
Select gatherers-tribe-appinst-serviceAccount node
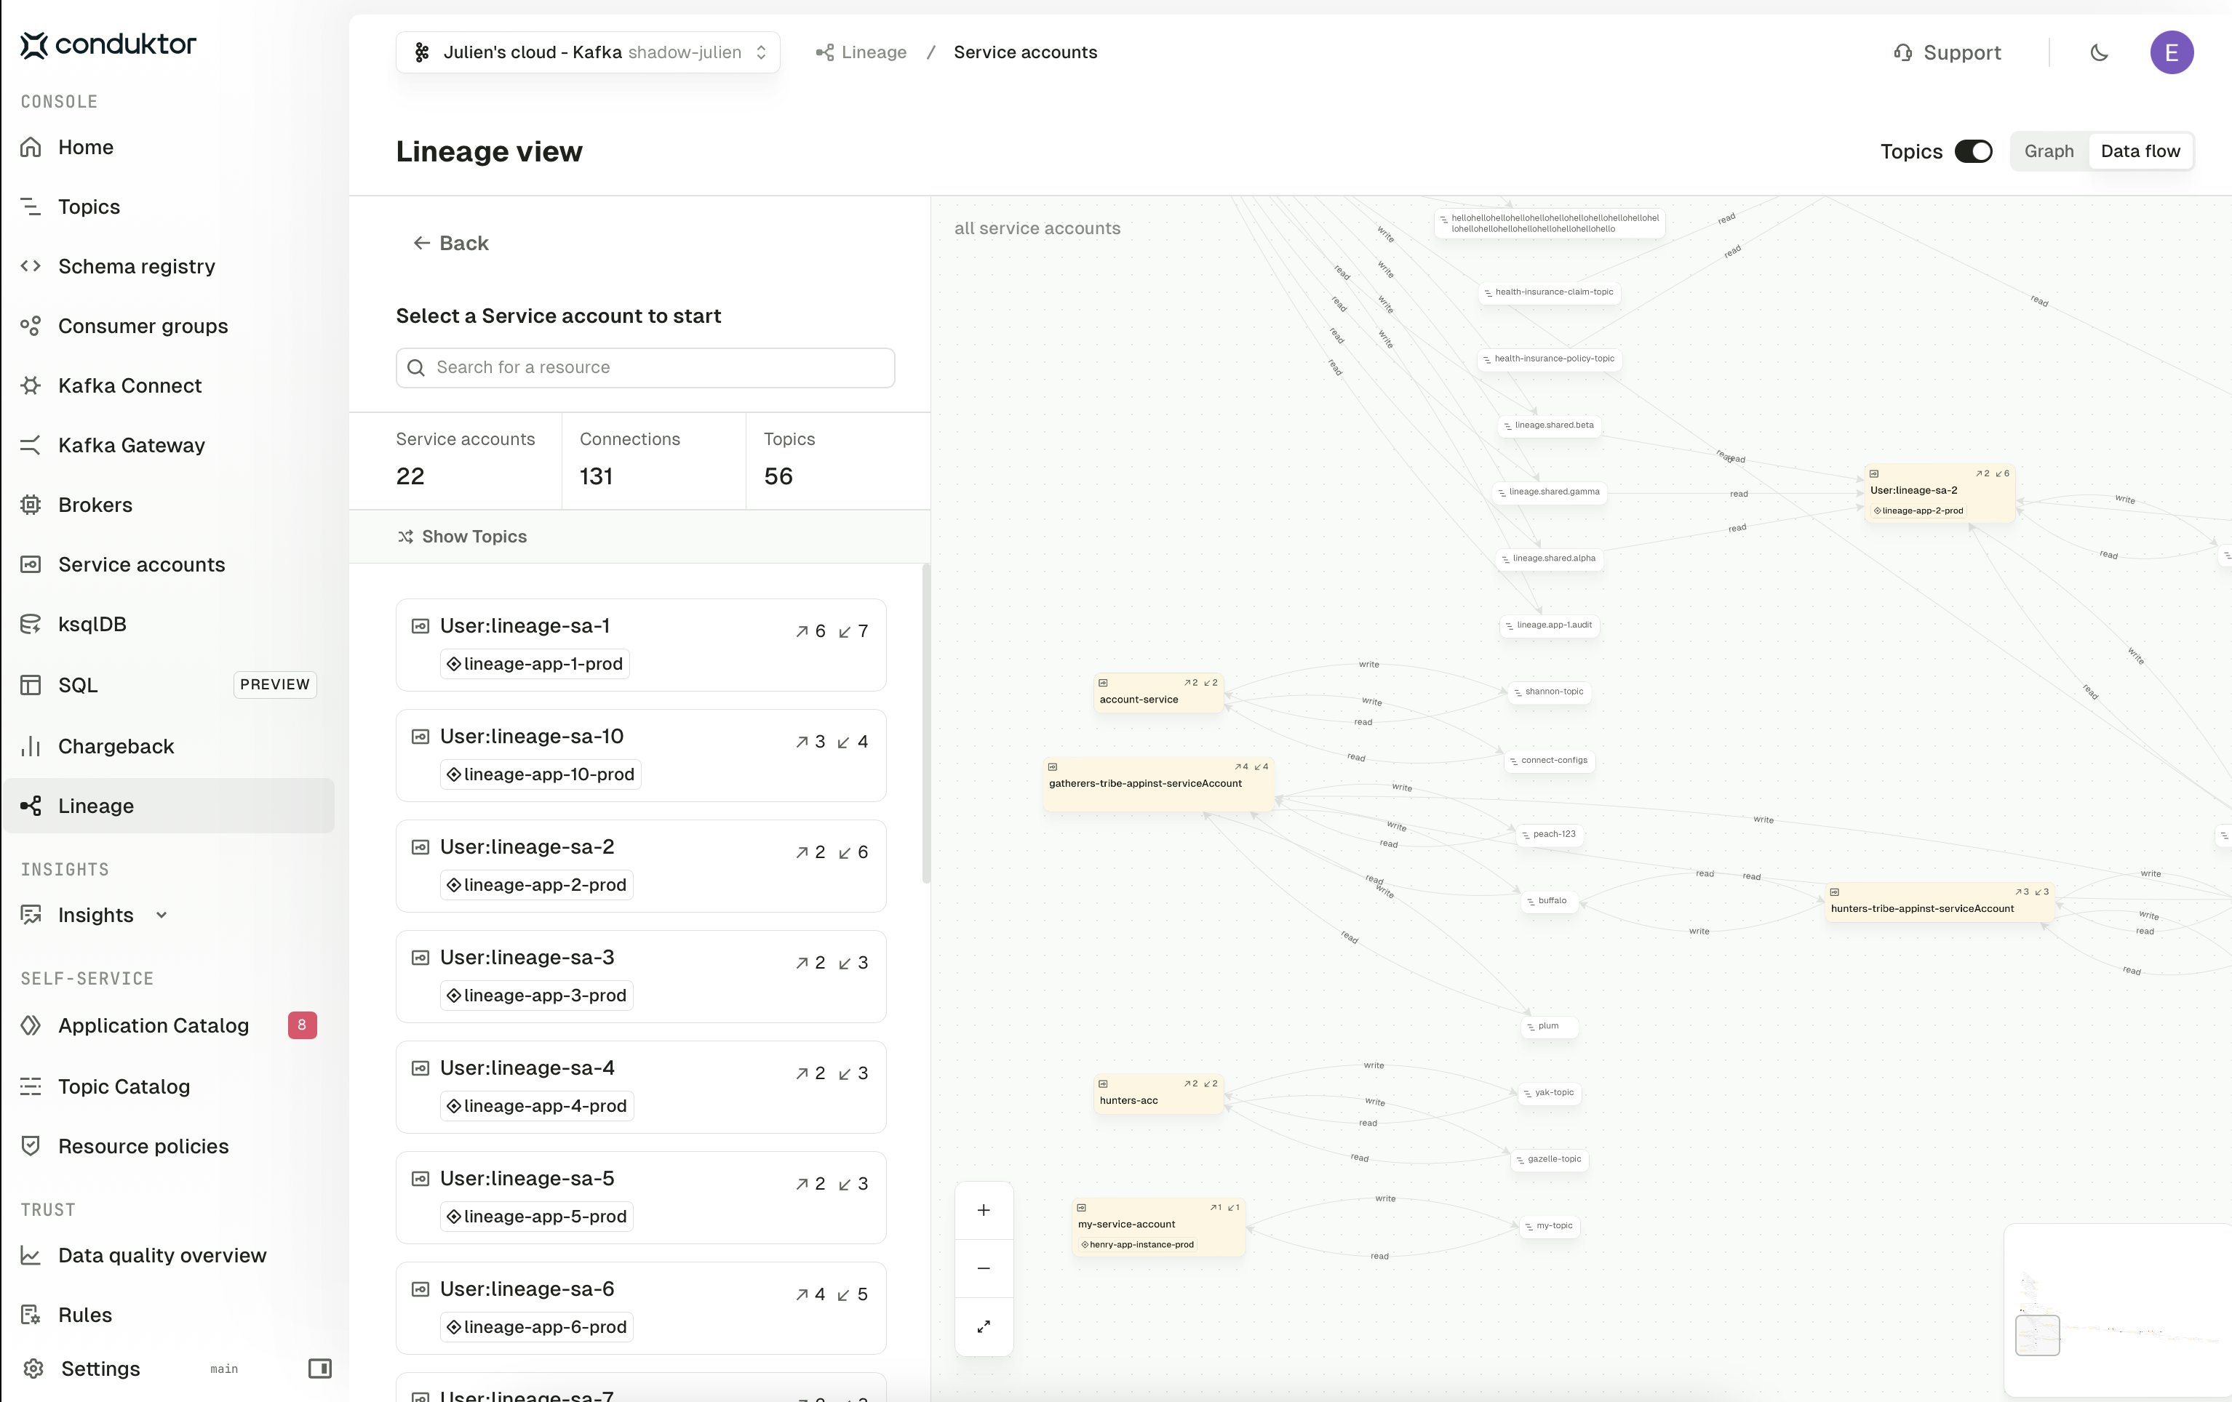click(x=1159, y=785)
